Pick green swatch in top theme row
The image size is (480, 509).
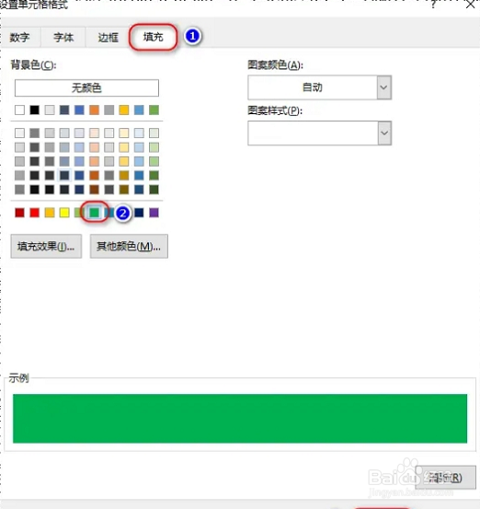[x=154, y=110]
